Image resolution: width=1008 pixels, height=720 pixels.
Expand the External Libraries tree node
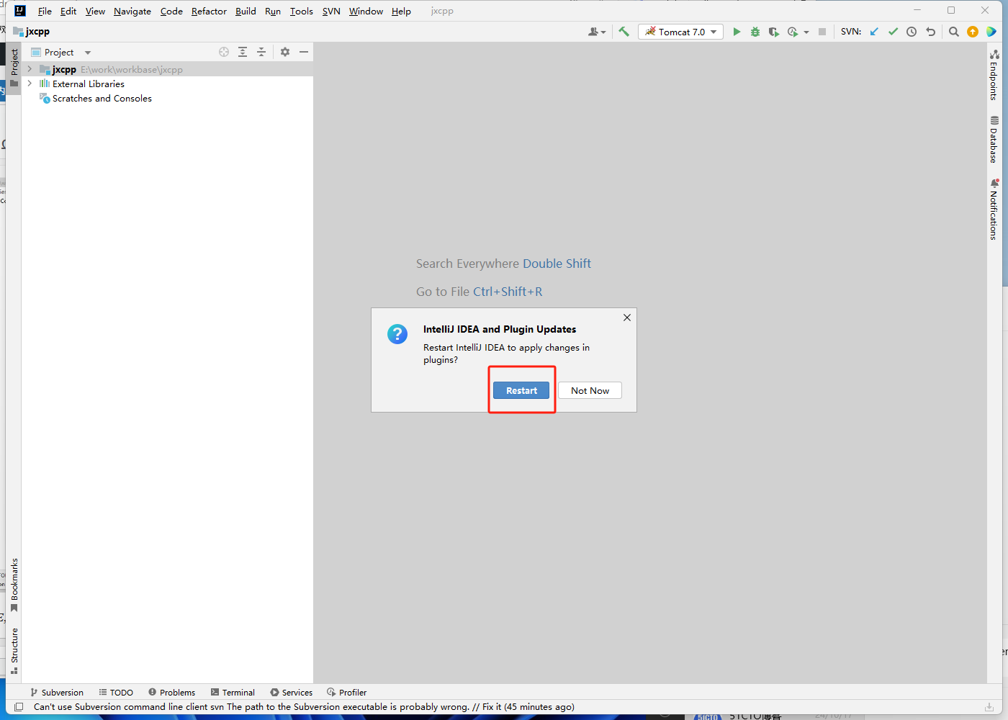(x=30, y=84)
